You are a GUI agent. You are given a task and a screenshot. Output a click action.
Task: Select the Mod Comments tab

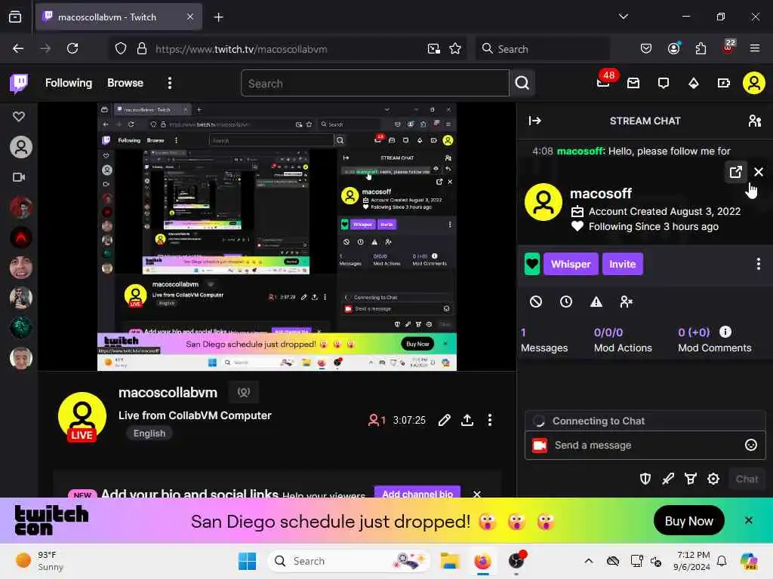714,340
